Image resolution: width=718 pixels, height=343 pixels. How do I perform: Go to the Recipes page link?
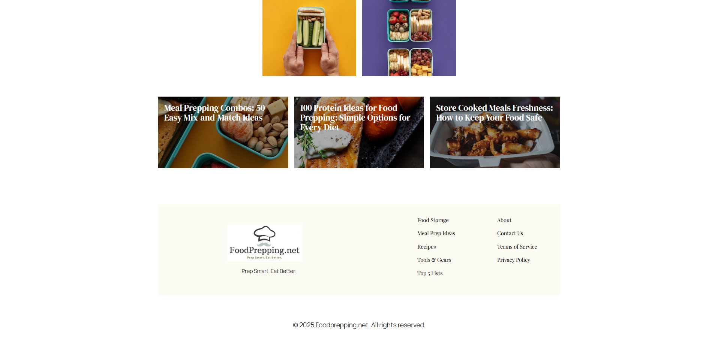coord(426,247)
